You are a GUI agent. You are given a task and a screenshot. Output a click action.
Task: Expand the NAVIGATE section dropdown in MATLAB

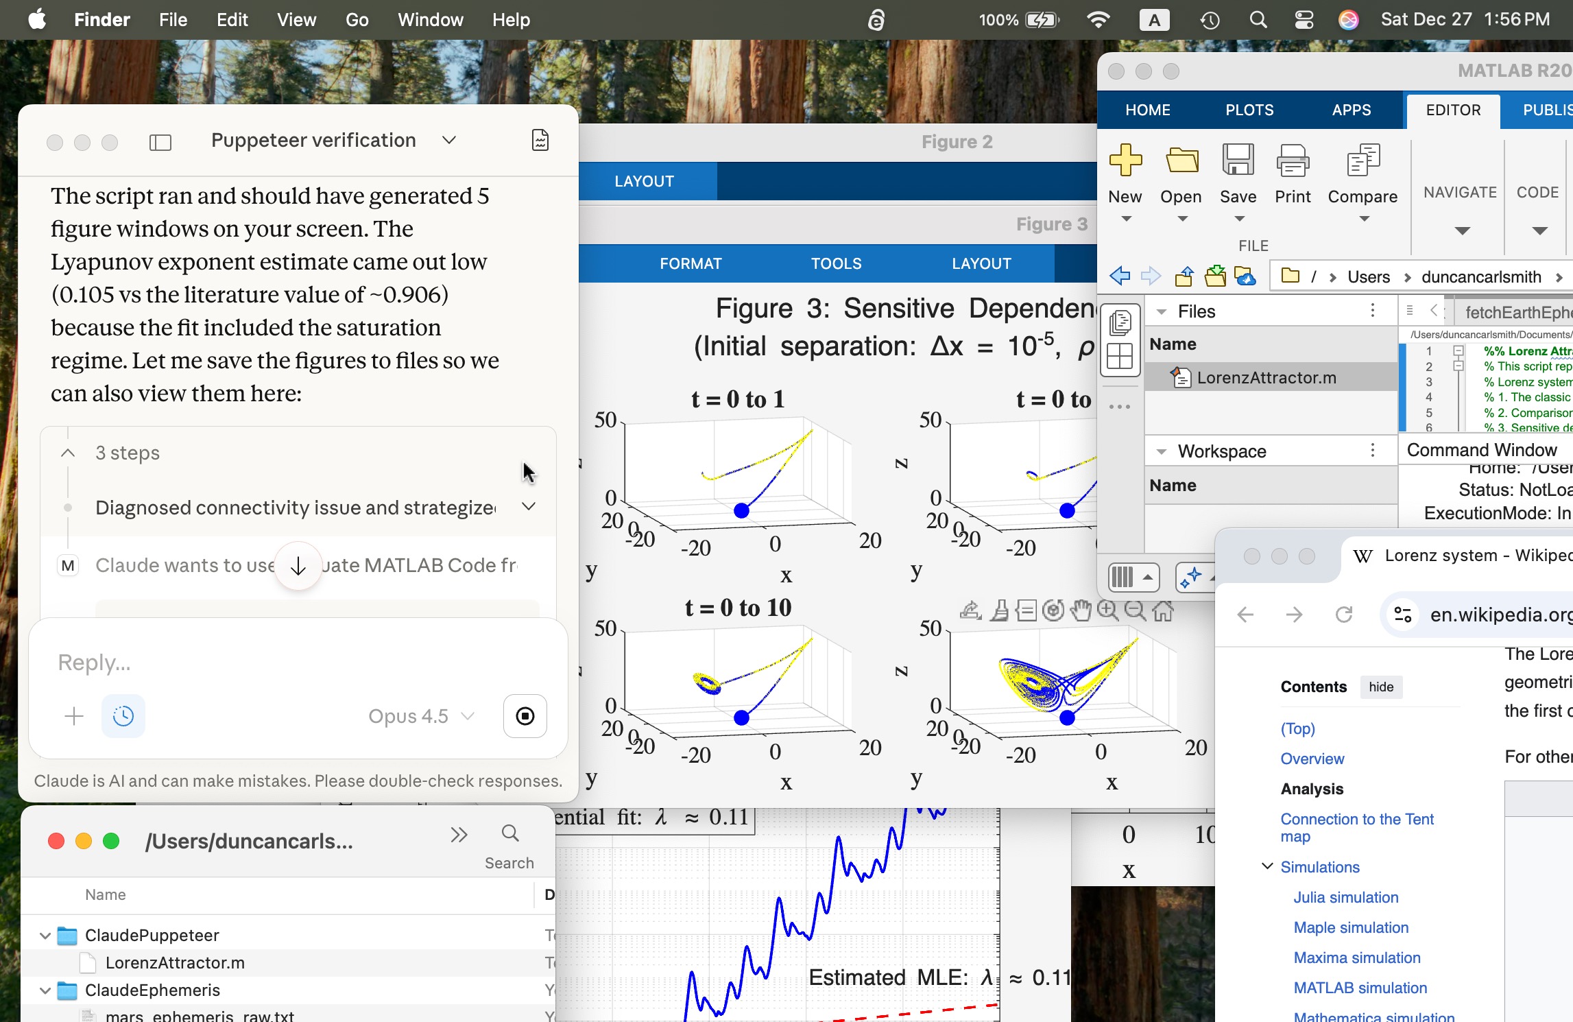coord(1462,230)
